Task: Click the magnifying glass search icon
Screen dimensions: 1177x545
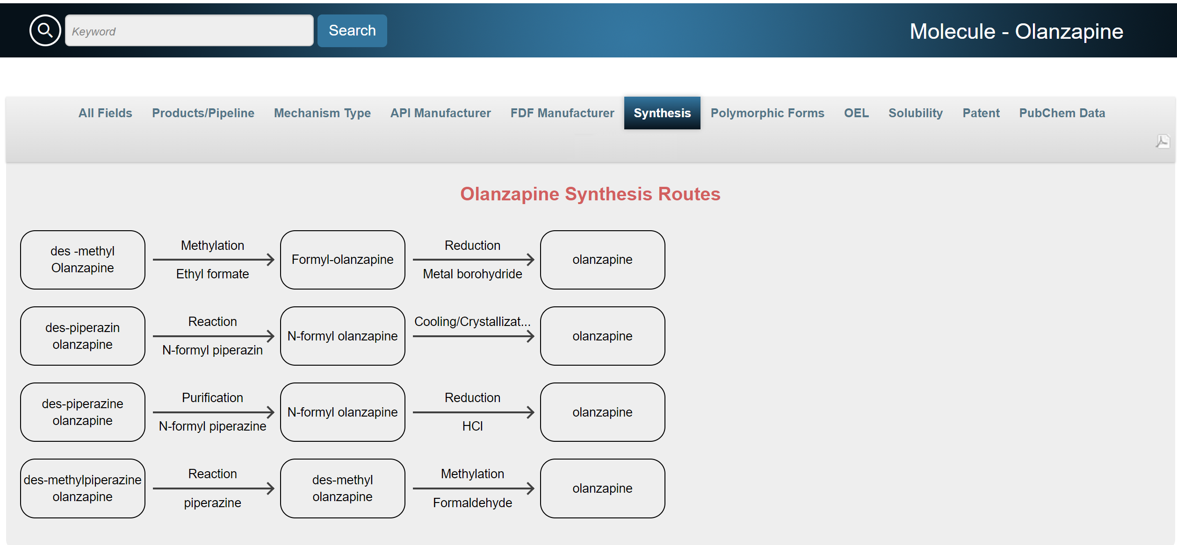Action: [x=45, y=31]
